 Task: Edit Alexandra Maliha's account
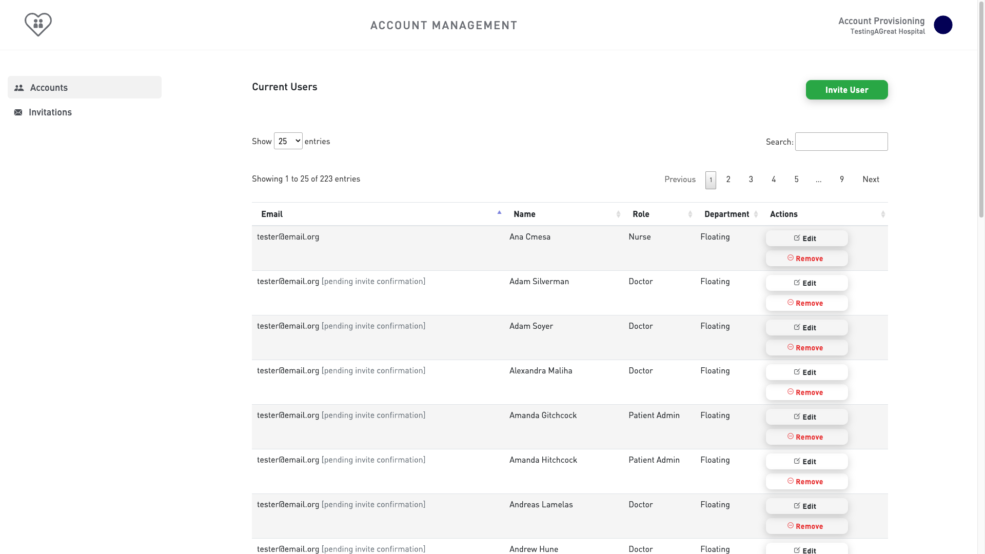pos(806,372)
